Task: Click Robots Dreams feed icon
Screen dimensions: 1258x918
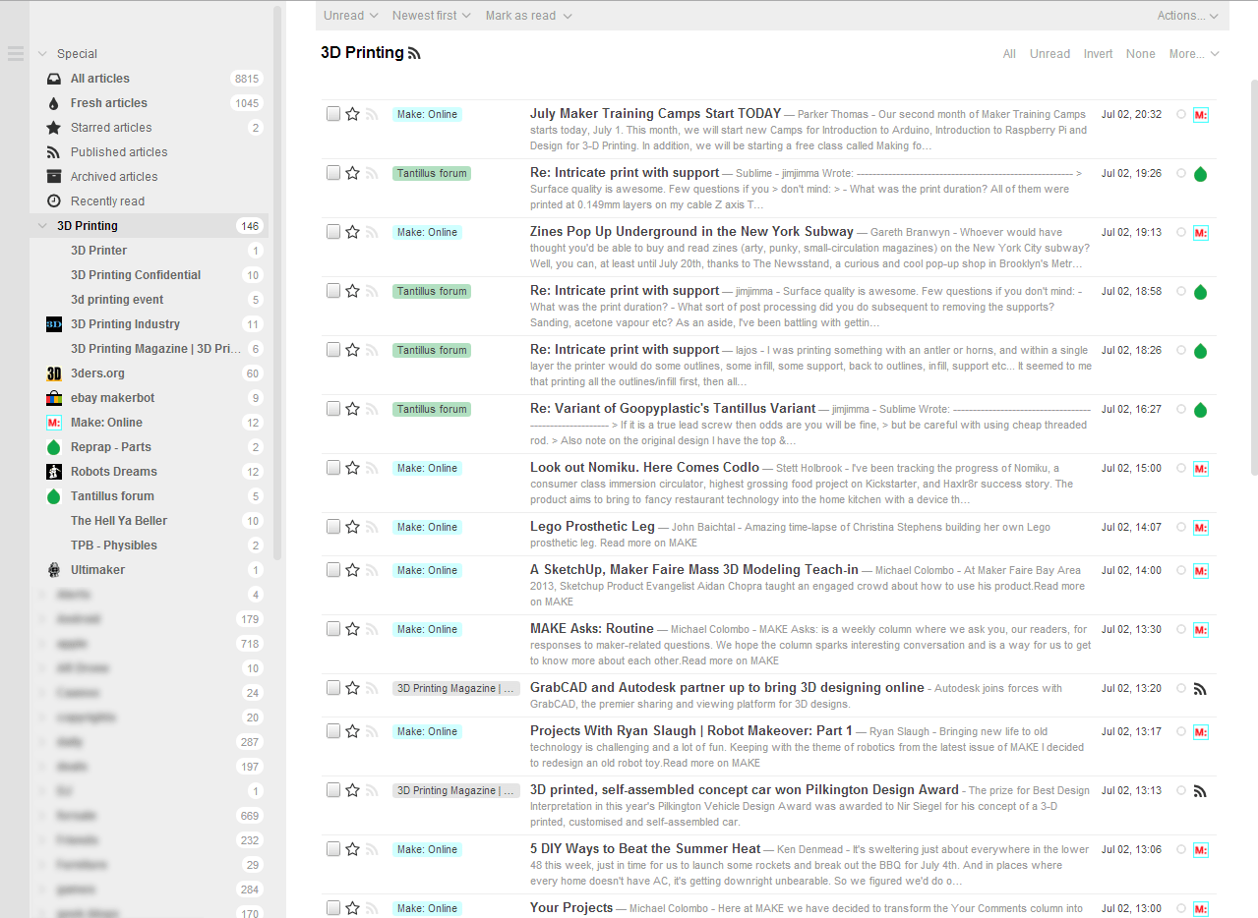Action: [x=54, y=472]
